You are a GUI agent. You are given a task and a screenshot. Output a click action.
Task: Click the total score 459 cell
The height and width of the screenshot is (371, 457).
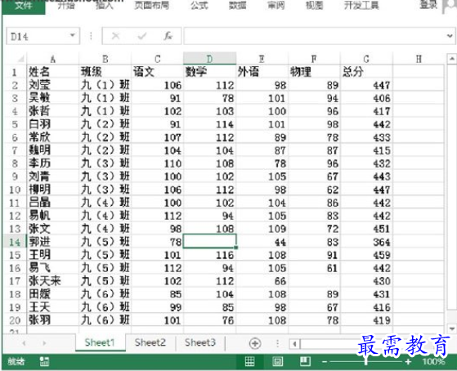(366, 255)
